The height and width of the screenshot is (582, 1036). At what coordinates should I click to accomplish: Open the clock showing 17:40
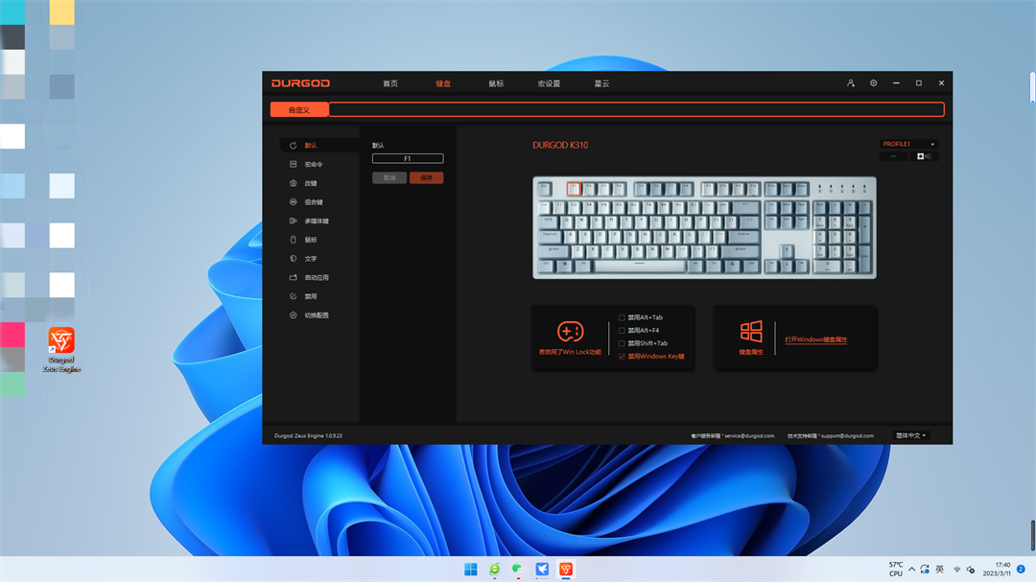(997, 570)
